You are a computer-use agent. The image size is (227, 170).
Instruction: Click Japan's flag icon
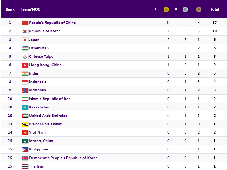[25, 40]
